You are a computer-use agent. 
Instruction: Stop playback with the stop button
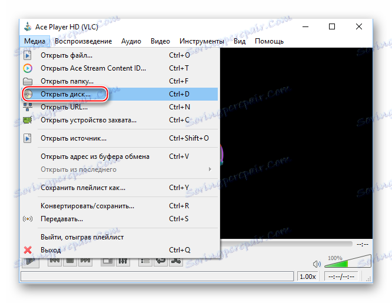pyautogui.click(x=70, y=261)
